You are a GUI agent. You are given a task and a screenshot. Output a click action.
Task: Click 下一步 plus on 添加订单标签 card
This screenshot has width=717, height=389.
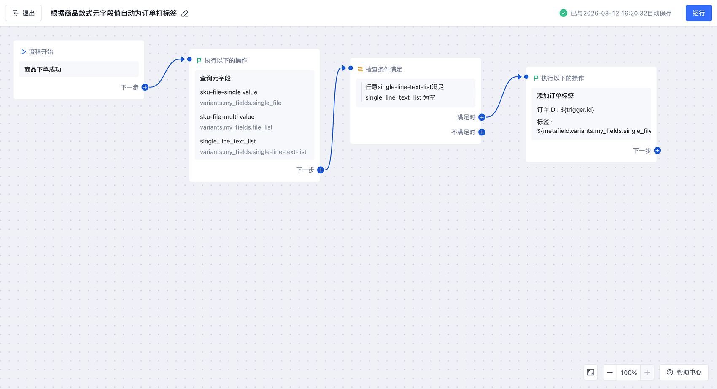(x=657, y=150)
